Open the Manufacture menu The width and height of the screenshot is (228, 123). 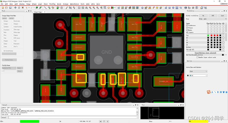click(74, 4)
